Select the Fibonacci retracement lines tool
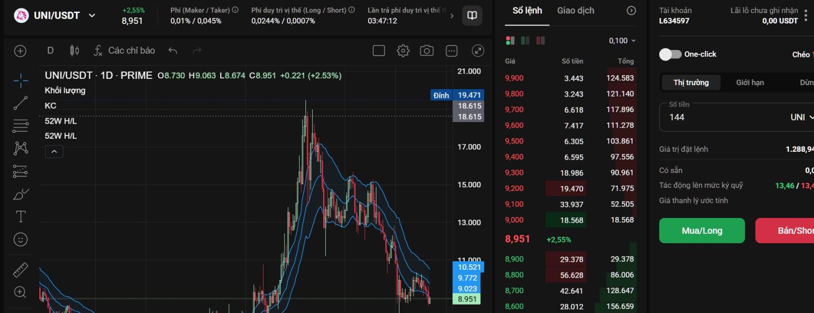This screenshot has width=814, height=313. (20, 126)
